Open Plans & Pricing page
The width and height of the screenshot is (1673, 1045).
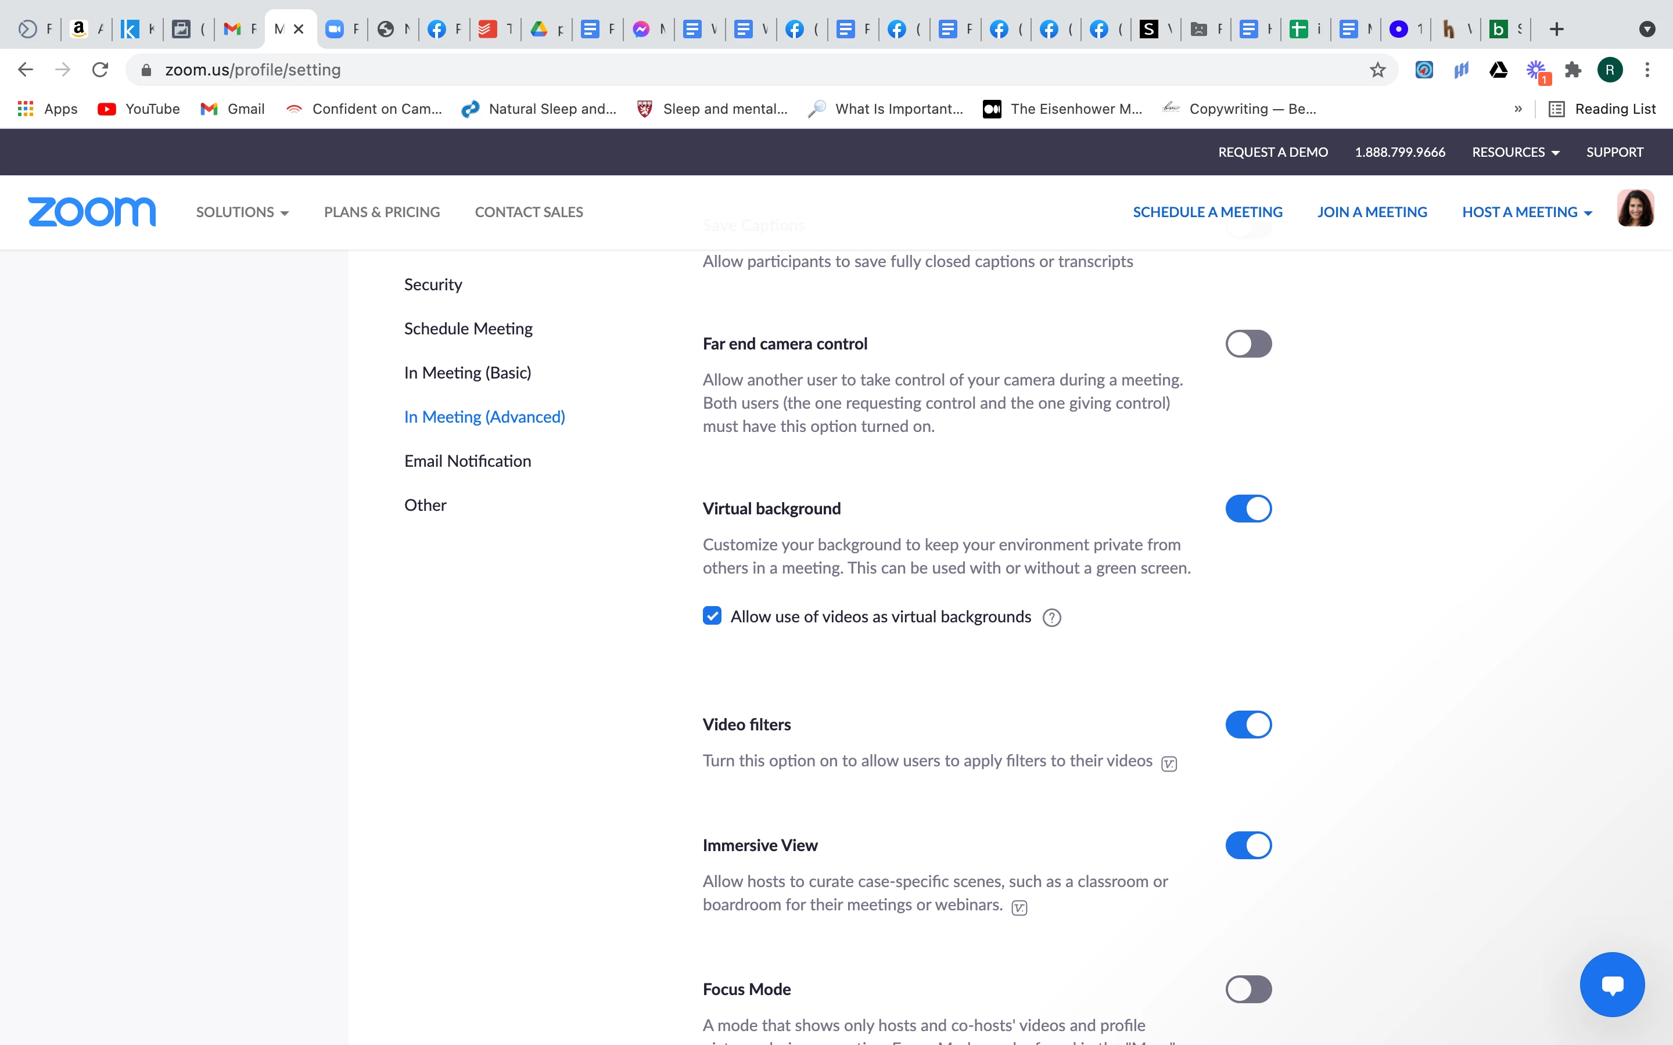pos(382,212)
